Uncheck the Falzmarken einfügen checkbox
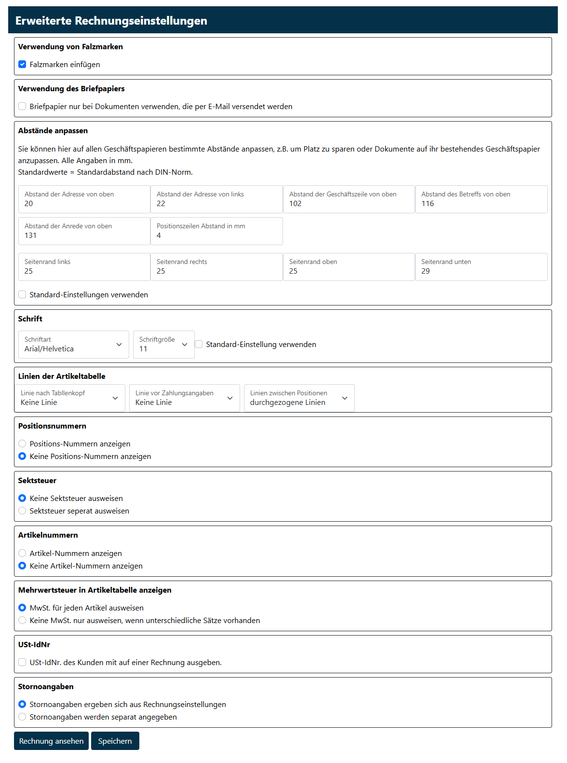Image resolution: width=567 pixels, height=763 pixels. click(22, 64)
